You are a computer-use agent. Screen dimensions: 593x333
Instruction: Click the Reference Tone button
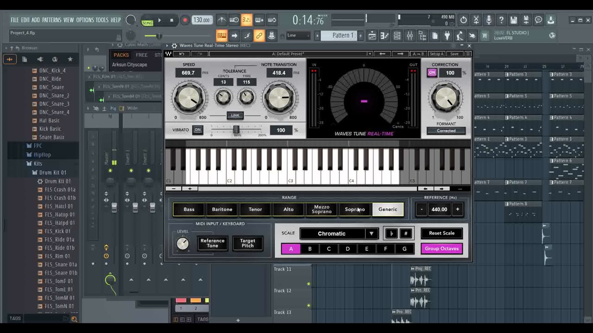click(212, 243)
